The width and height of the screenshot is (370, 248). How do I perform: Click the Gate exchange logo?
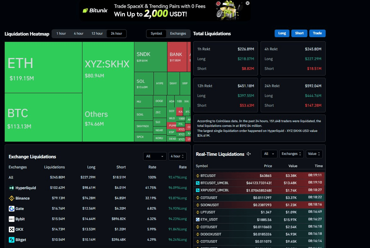pos(11,209)
